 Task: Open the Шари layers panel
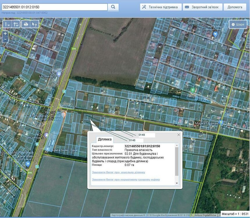coord(239,24)
